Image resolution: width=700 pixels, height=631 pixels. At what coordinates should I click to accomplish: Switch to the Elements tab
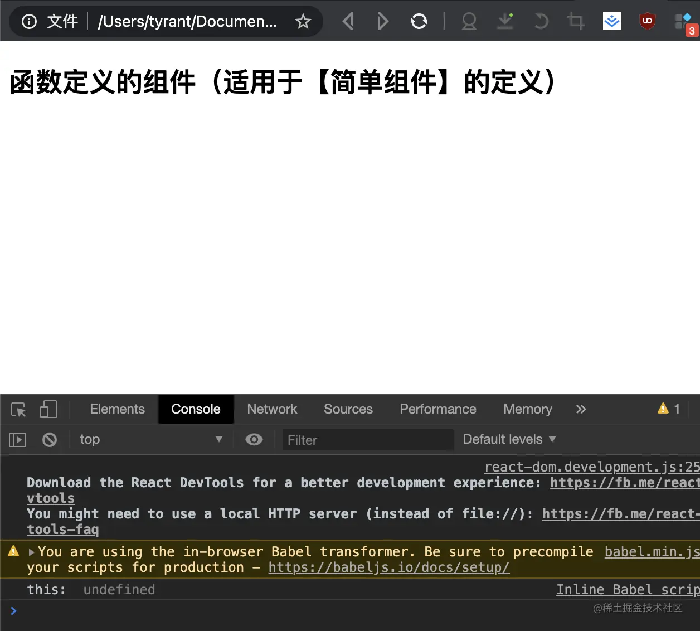coord(117,409)
